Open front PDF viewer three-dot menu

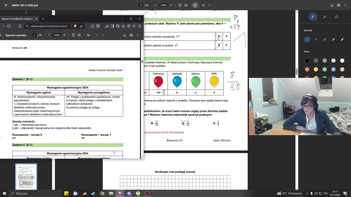point(138,35)
